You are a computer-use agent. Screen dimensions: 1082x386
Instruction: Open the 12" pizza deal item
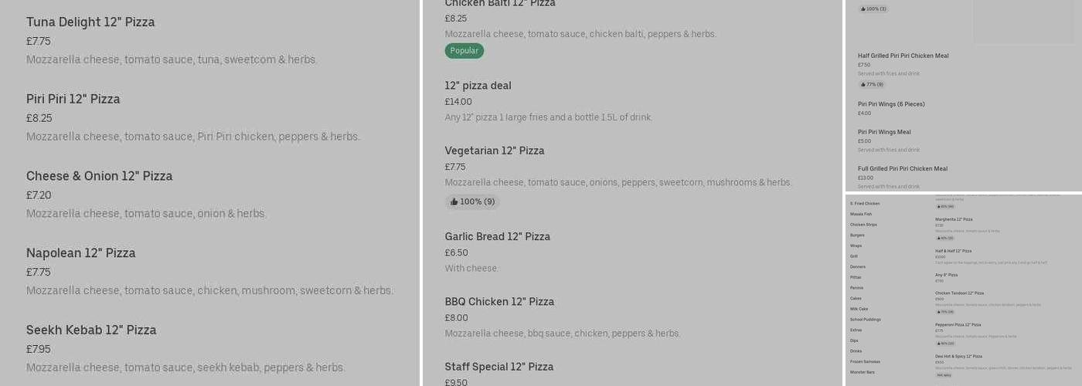click(x=478, y=86)
